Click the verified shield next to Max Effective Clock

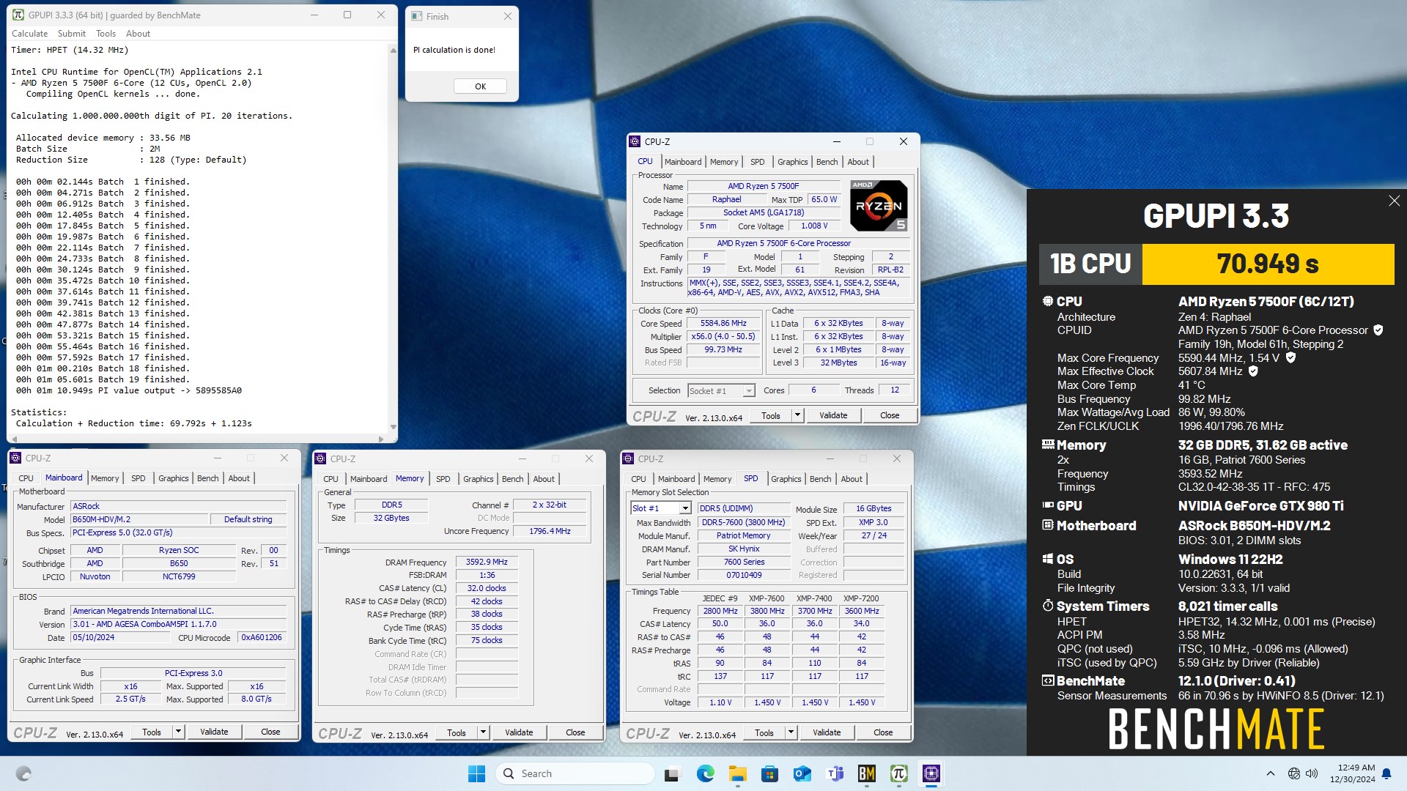(x=1253, y=371)
